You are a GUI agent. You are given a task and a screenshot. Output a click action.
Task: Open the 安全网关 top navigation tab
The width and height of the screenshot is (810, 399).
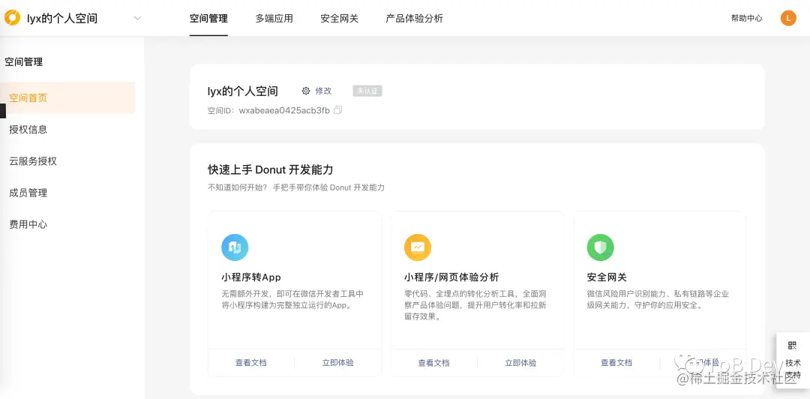pyautogui.click(x=340, y=19)
